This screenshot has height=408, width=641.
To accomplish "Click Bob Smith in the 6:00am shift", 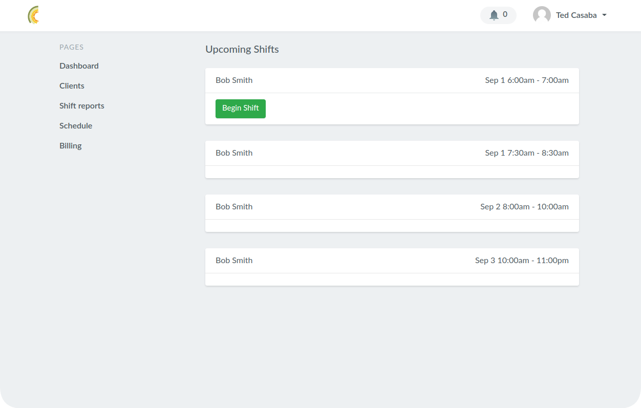I will 234,80.
